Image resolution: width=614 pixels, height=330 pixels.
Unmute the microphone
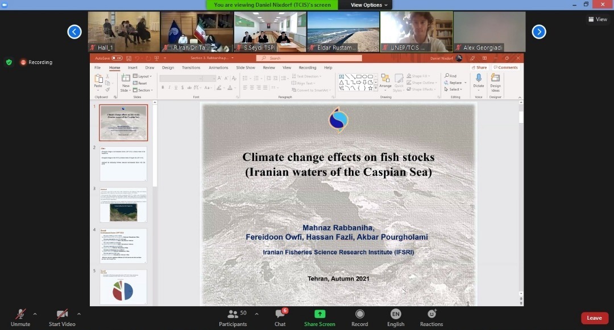click(x=20, y=314)
